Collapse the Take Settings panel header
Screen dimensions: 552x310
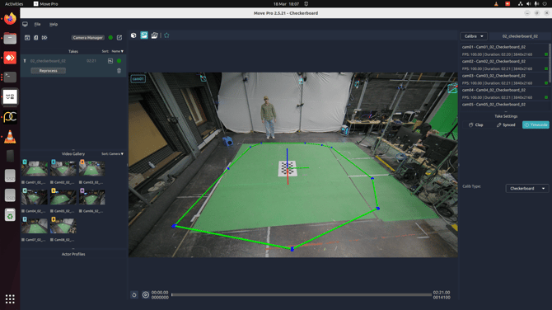506,116
